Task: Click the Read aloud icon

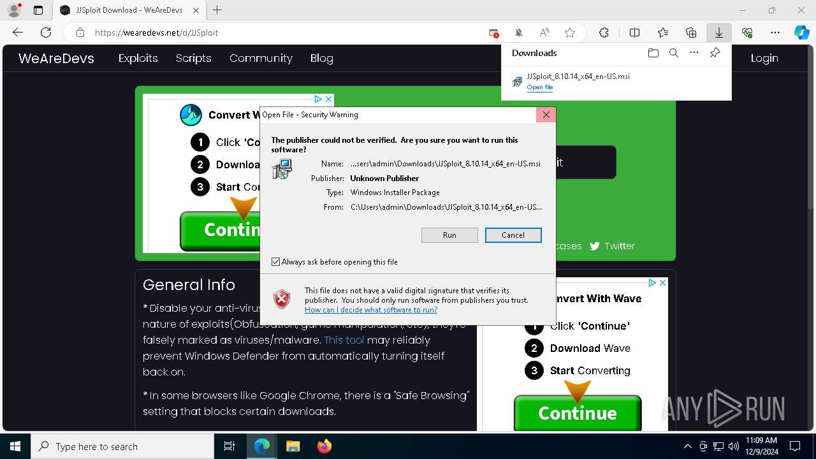Action: click(x=544, y=33)
